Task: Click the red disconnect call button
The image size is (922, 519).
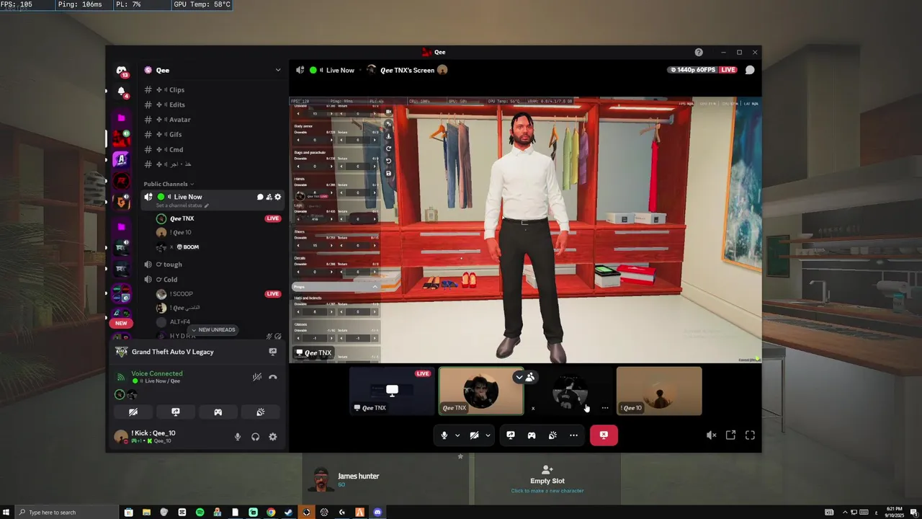Action: [x=604, y=435]
